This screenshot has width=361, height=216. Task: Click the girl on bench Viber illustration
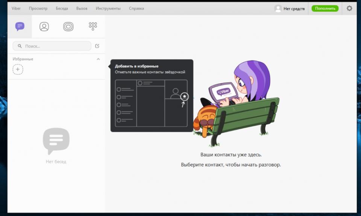[237, 104]
